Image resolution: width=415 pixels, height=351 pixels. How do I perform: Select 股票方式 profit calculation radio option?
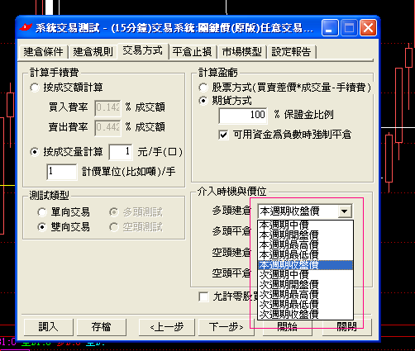point(203,88)
